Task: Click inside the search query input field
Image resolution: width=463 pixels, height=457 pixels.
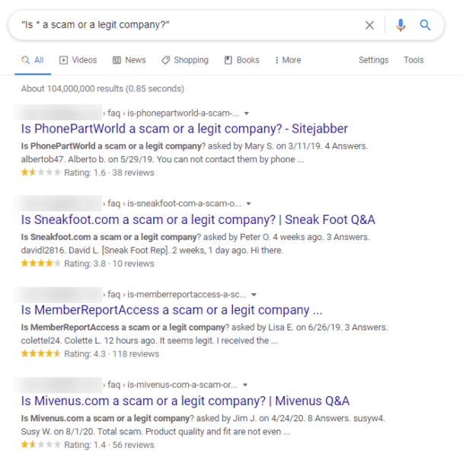Action: (x=183, y=25)
